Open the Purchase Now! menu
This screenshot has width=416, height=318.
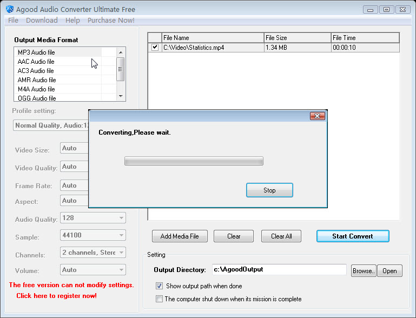coord(111,21)
